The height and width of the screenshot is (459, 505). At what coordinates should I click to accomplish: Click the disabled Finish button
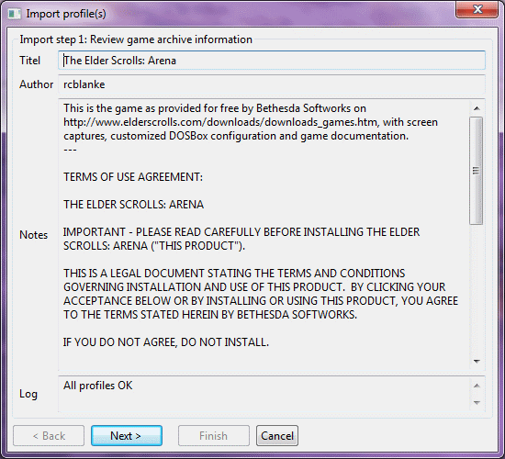[214, 435]
